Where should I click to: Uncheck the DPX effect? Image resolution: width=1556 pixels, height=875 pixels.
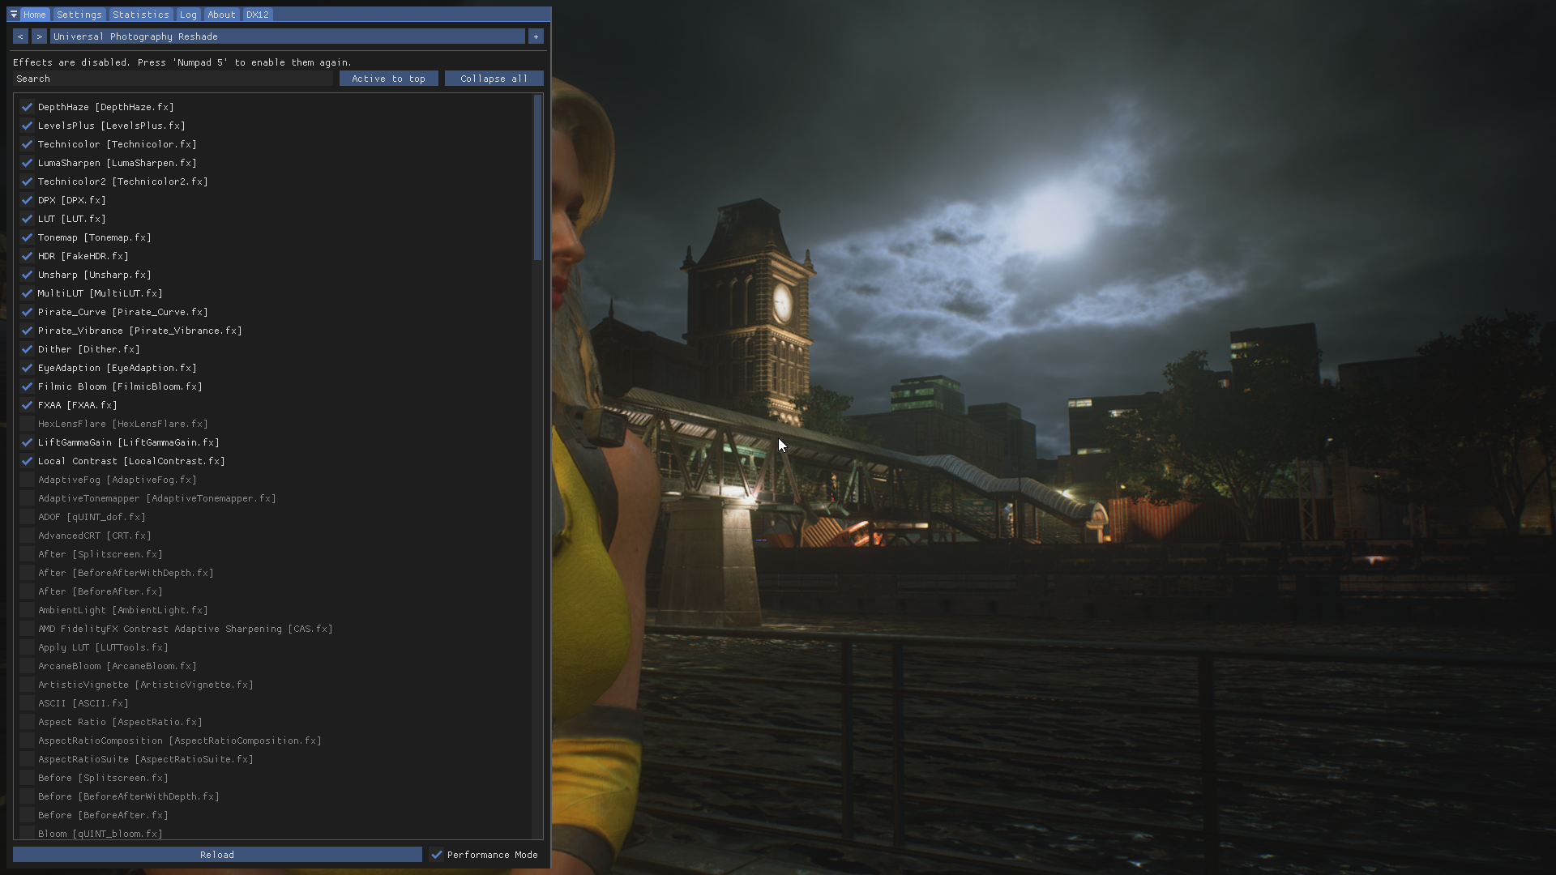pos(27,200)
